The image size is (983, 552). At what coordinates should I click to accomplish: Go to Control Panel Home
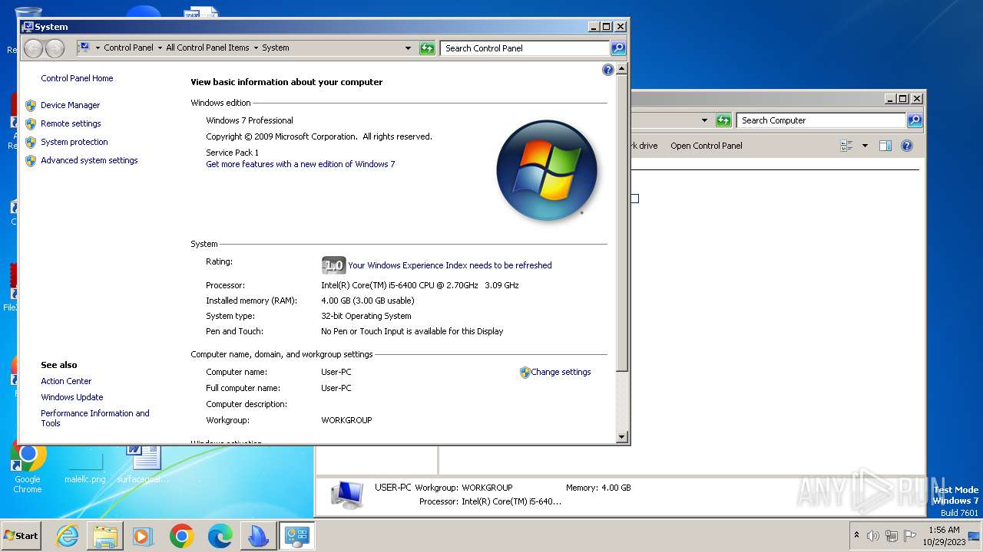tap(77, 78)
